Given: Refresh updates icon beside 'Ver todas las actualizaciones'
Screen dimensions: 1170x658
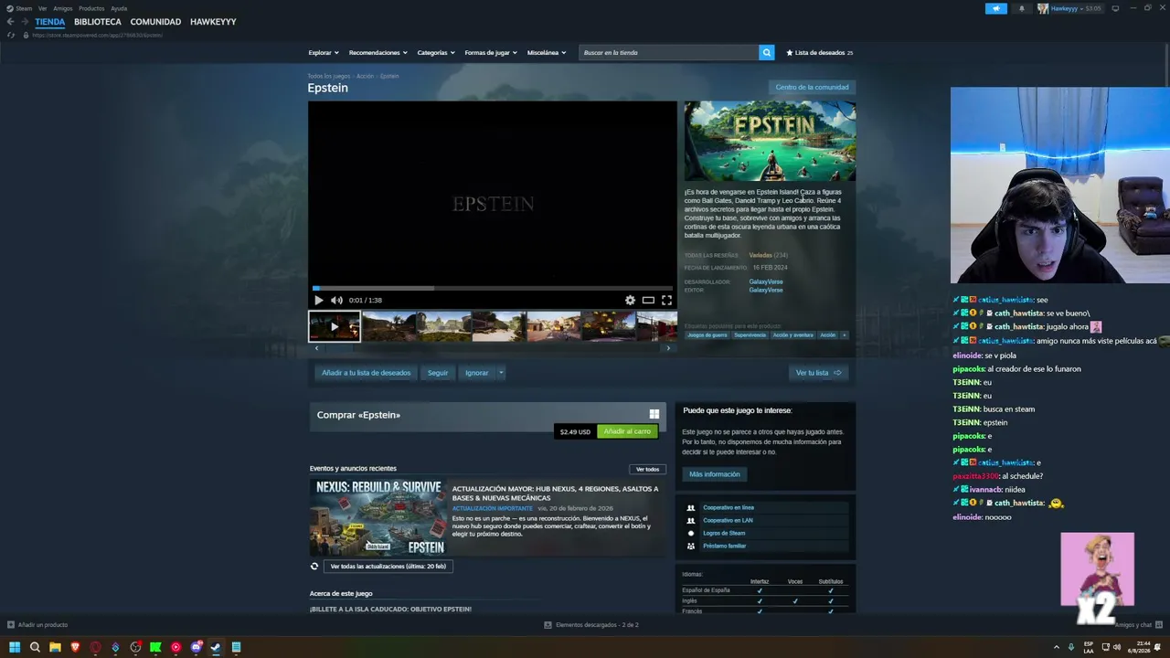Looking at the screenshot, I should tap(314, 567).
